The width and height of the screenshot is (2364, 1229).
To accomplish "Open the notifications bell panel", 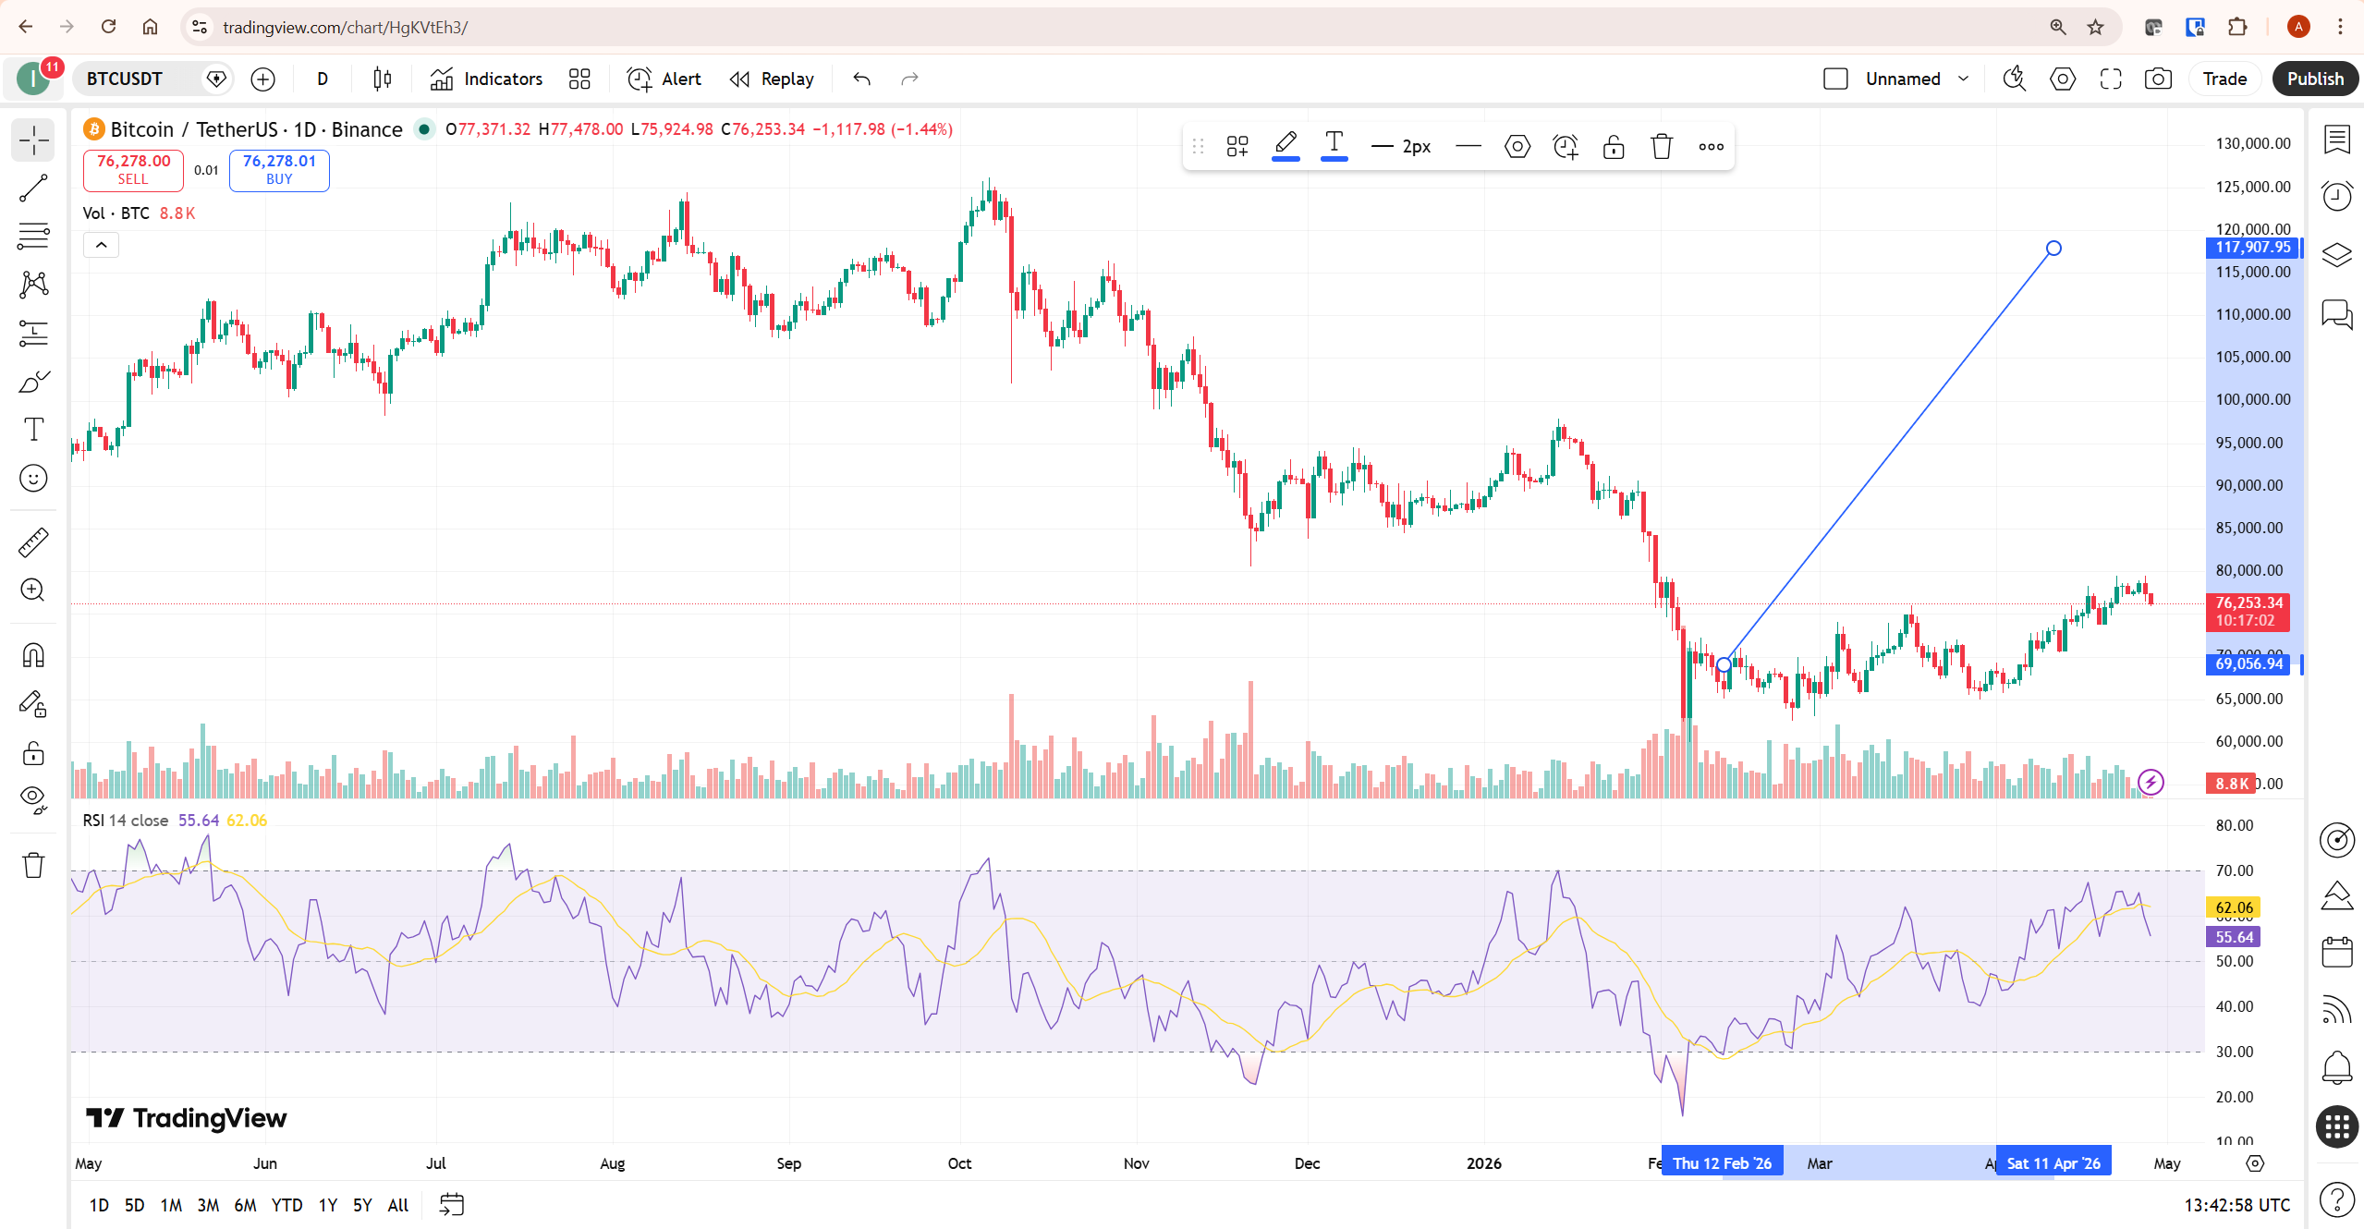I will click(2336, 1068).
